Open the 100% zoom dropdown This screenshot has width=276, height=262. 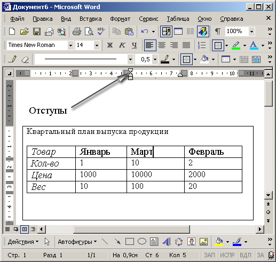[x=251, y=31]
